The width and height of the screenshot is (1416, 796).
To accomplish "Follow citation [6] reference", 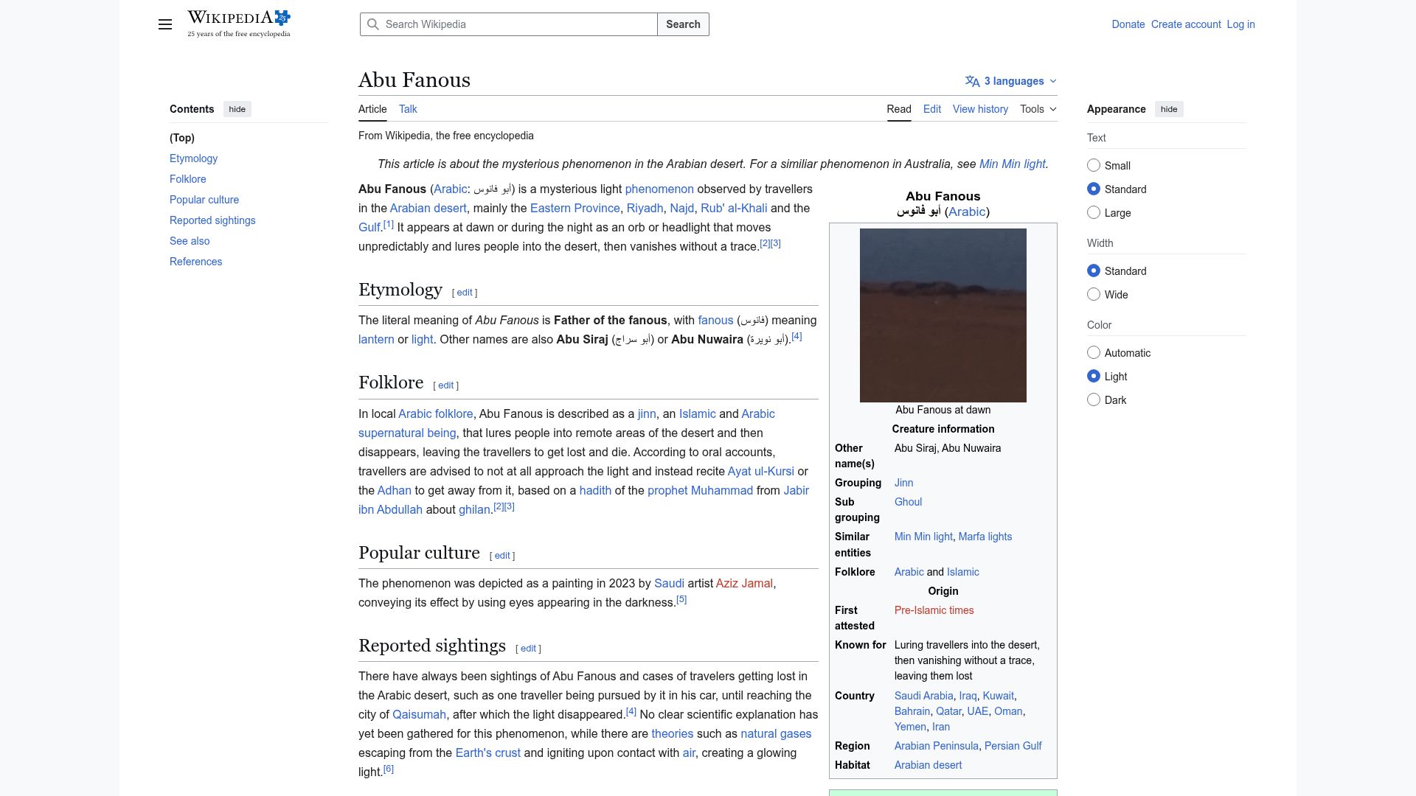I will coord(389,769).
